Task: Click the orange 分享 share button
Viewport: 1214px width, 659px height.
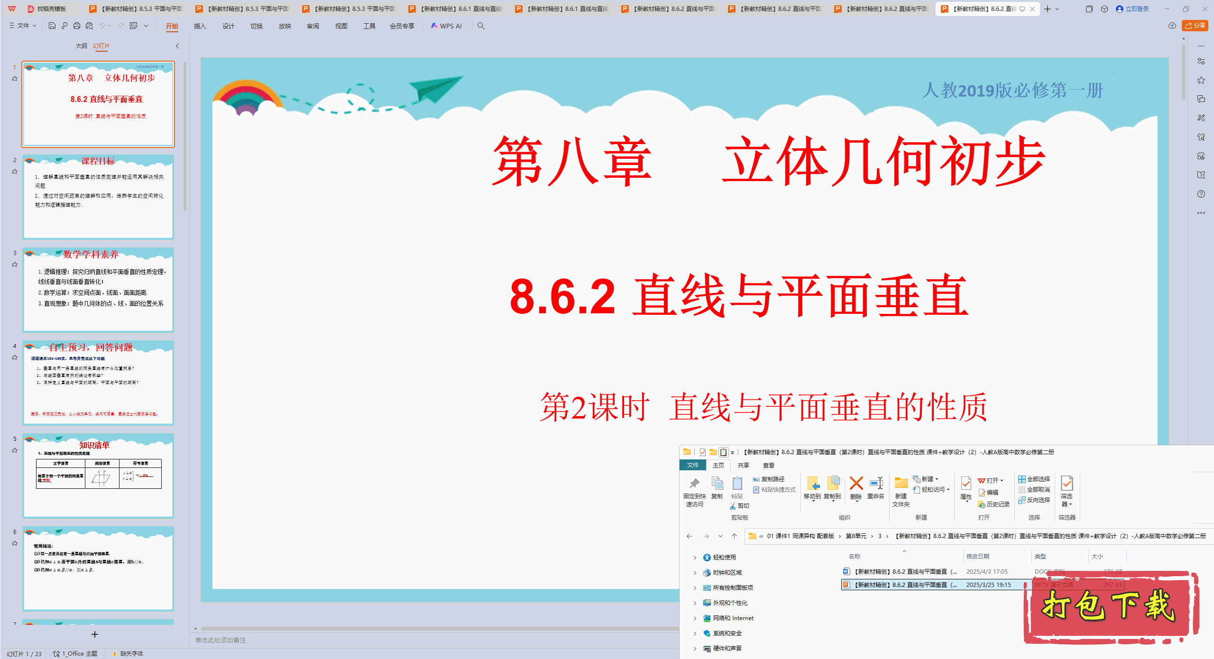Action: pyautogui.click(x=1195, y=26)
